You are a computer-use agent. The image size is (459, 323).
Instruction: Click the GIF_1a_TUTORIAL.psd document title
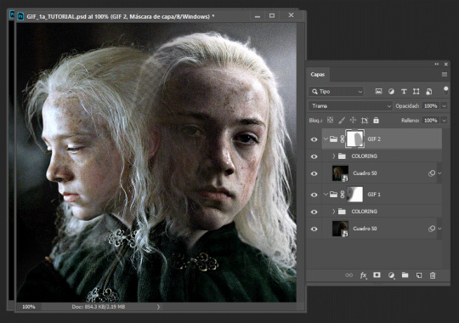(x=121, y=16)
